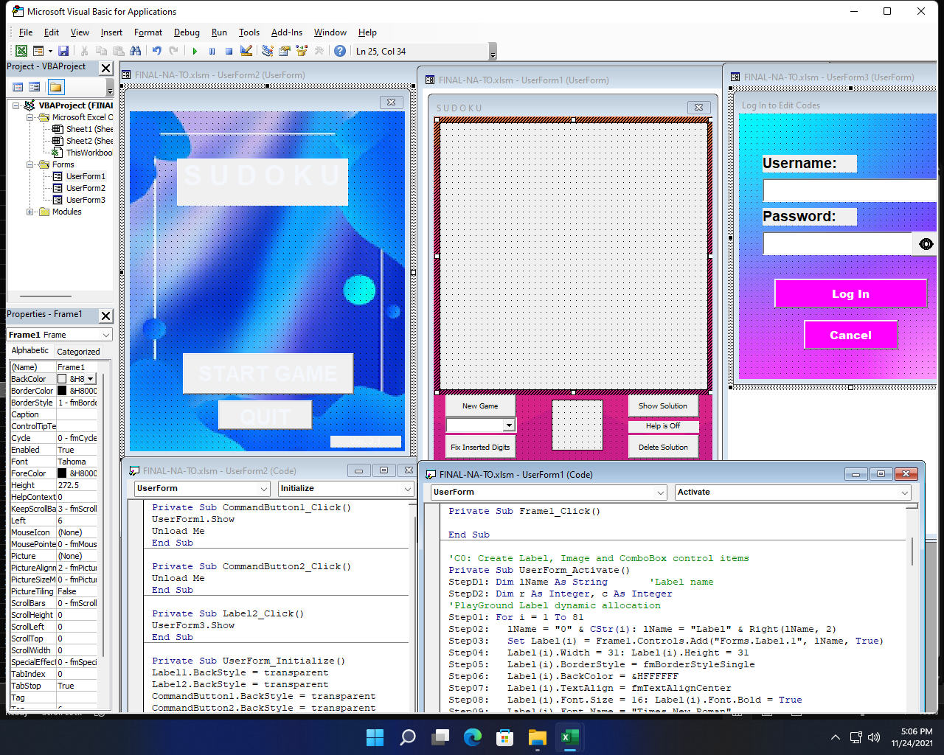Toggle Design Mode icon in toolbar
This screenshot has width=944, height=755.
tap(246, 51)
